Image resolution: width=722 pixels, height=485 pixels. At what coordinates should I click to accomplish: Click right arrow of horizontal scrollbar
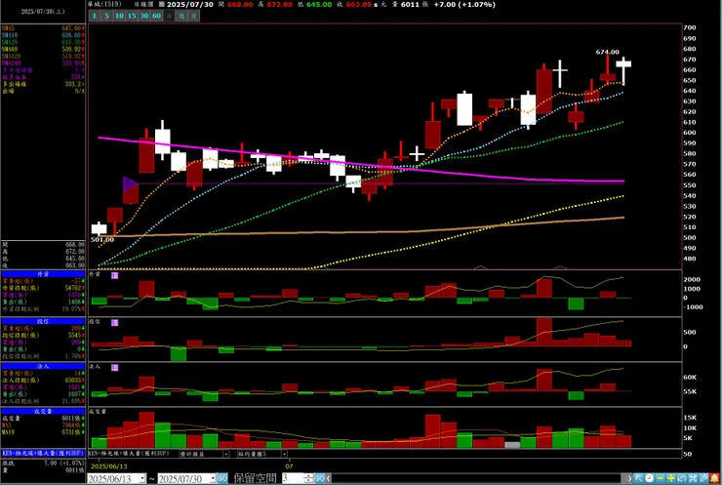coord(630,479)
